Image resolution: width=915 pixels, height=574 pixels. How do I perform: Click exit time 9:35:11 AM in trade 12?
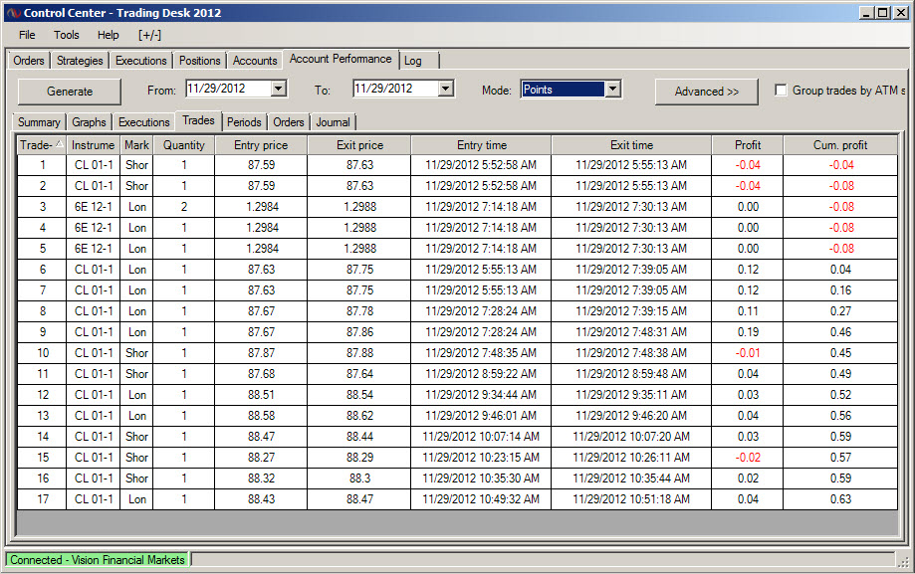[631, 395]
